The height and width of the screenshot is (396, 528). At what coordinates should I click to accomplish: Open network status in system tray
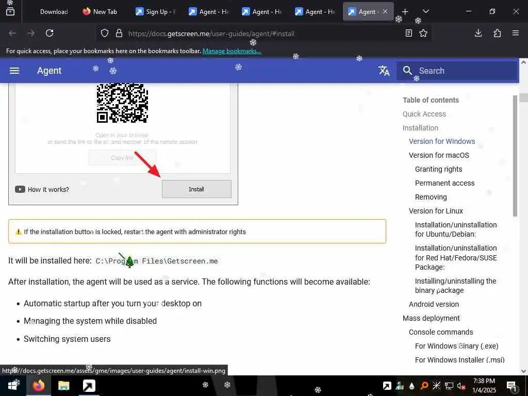pyautogui.click(x=449, y=386)
